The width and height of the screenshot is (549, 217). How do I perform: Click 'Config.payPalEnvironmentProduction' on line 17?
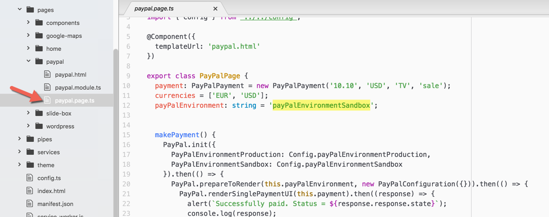pyautogui.click(x=358, y=154)
